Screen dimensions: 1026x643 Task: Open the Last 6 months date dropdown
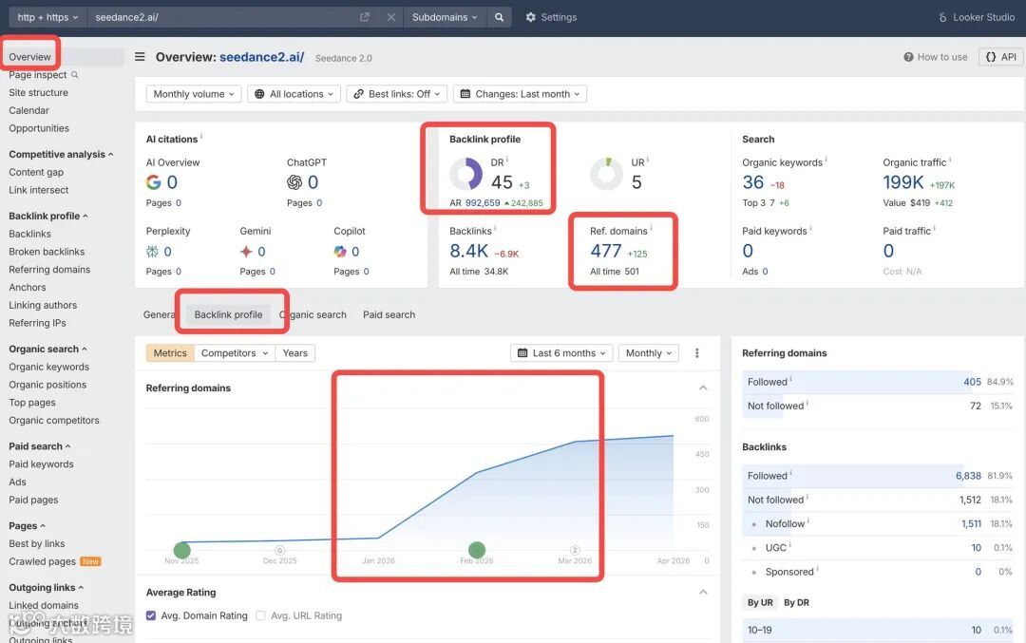click(562, 353)
